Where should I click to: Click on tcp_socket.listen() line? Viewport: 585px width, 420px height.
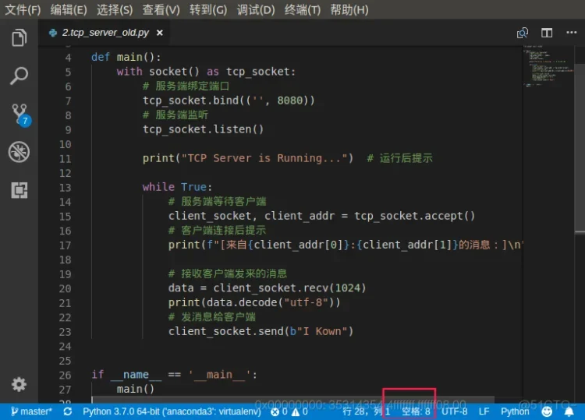203,129
